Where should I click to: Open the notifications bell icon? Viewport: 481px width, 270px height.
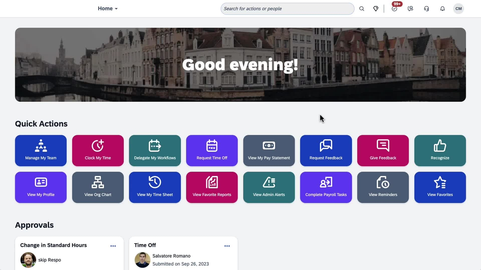(443, 8)
